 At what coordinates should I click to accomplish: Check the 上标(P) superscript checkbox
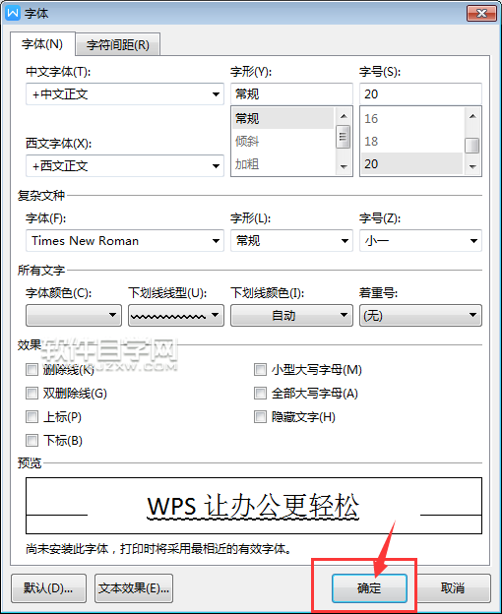[31, 416]
